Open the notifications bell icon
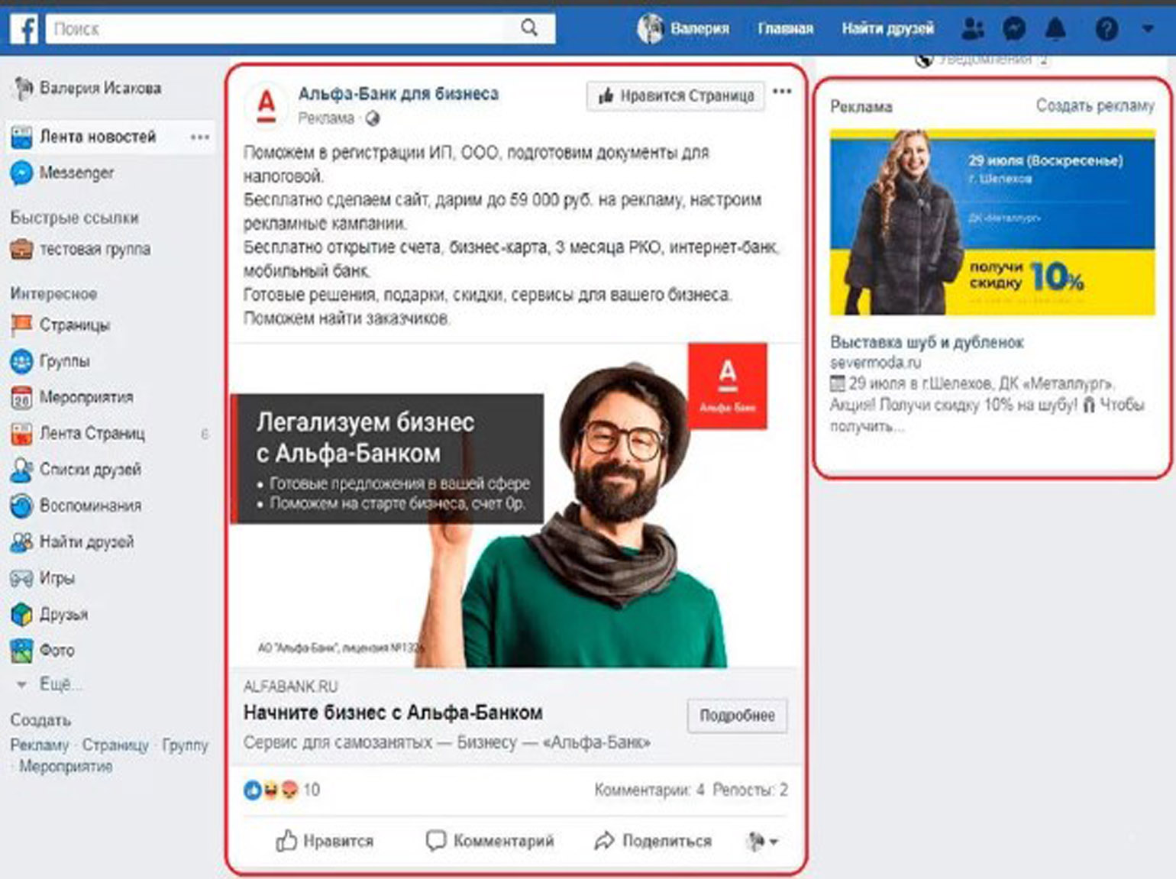Image resolution: width=1176 pixels, height=879 pixels. [1055, 29]
